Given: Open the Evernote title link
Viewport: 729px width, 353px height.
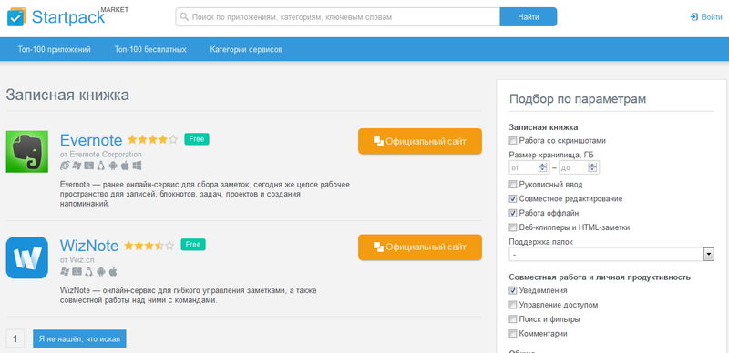Looking at the screenshot, I should pyautogui.click(x=91, y=140).
